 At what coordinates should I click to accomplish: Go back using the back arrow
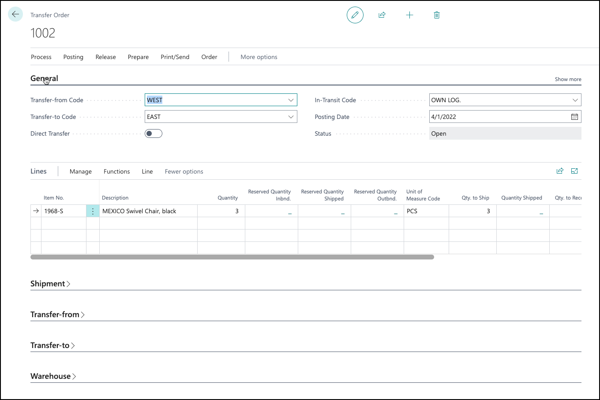point(15,15)
